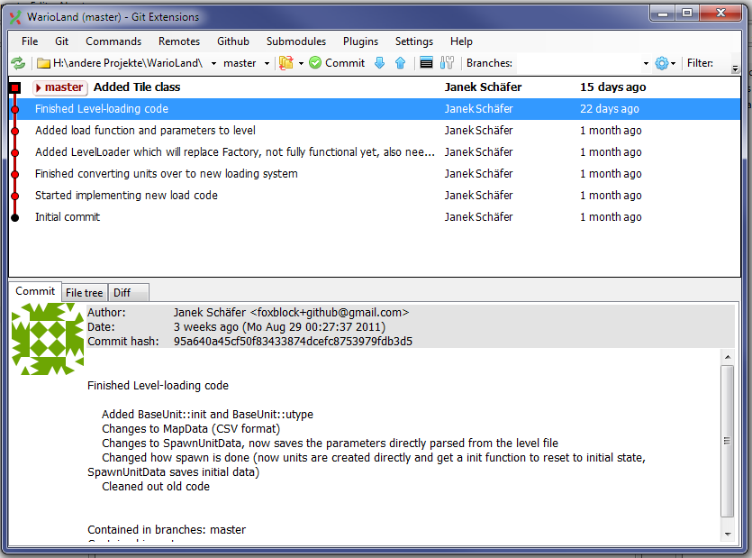
Task: Select the 'Initial commit' revision row
Action: point(68,217)
